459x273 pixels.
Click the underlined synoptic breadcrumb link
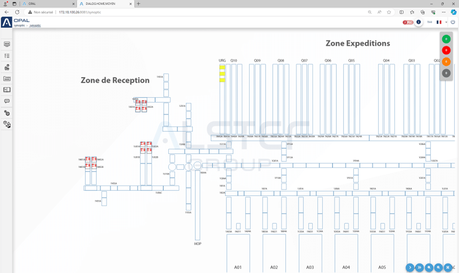[x=35, y=26]
